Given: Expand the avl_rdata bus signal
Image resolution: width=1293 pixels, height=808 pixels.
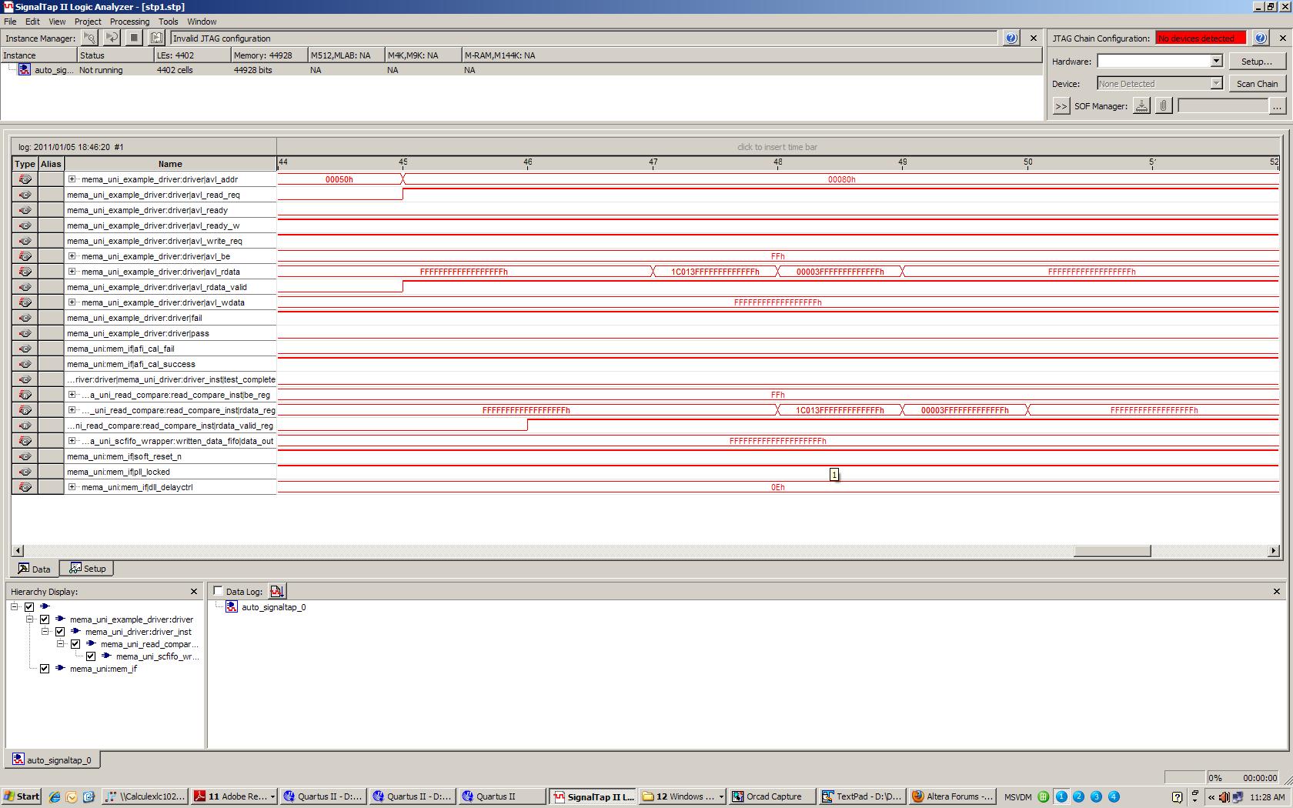Looking at the screenshot, I should [72, 272].
